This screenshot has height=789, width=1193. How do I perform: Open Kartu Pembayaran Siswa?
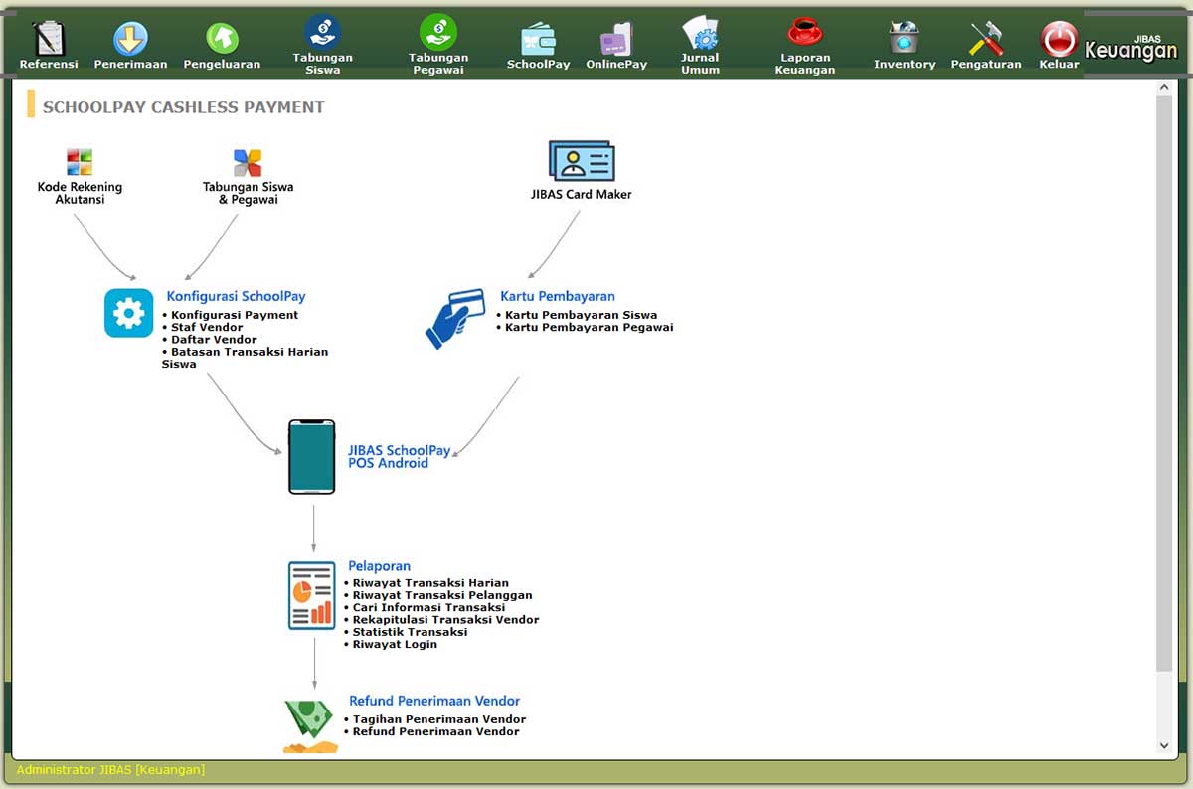click(581, 315)
